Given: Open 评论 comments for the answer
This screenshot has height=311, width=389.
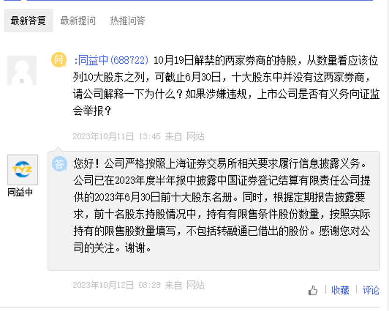Looking at the screenshot, I should pos(371,290).
